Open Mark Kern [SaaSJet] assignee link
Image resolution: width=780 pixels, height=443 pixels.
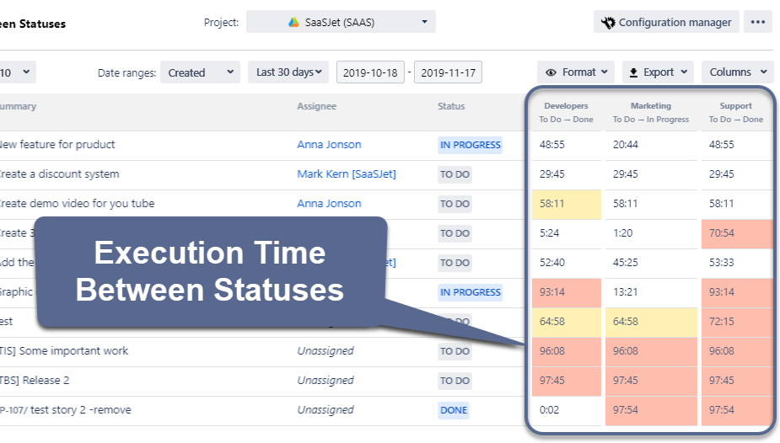coord(346,174)
